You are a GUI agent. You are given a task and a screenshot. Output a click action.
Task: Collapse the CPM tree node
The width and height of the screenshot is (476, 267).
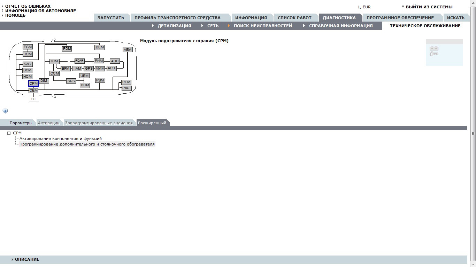click(x=9, y=133)
